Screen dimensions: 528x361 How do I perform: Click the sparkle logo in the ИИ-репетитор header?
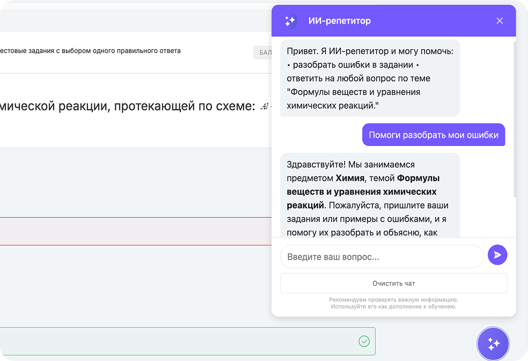tap(289, 20)
